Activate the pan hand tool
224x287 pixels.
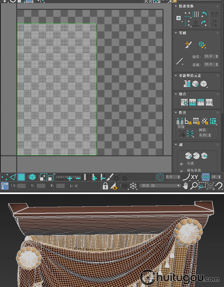[x=185, y=186]
